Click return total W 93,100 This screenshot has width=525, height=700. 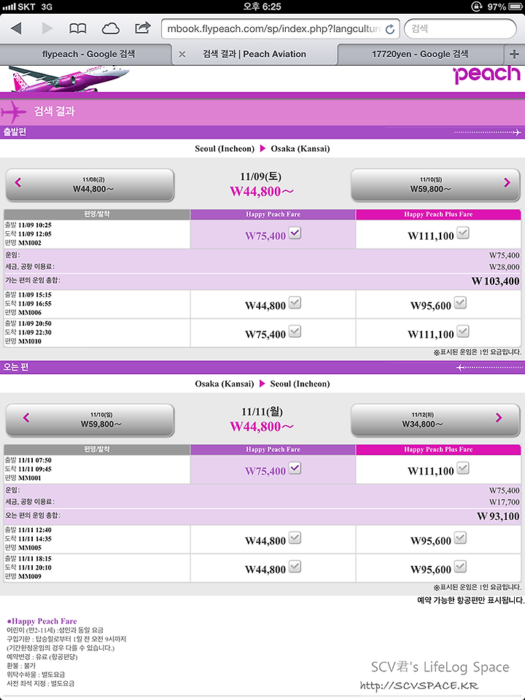[498, 516]
